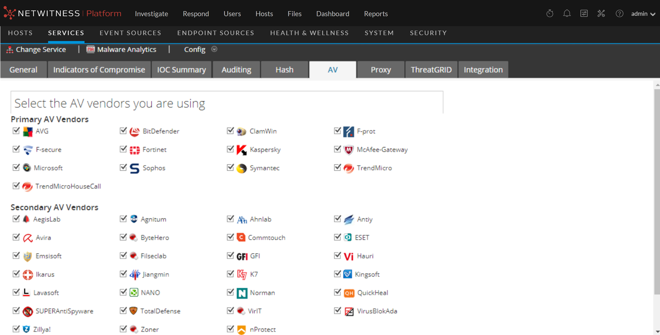Click the Kaspersky vendor logo
The width and height of the screenshot is (660, 335).
(x=242, y=150)
